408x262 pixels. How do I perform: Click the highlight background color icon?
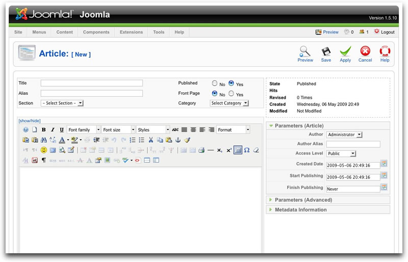(74, 140)
